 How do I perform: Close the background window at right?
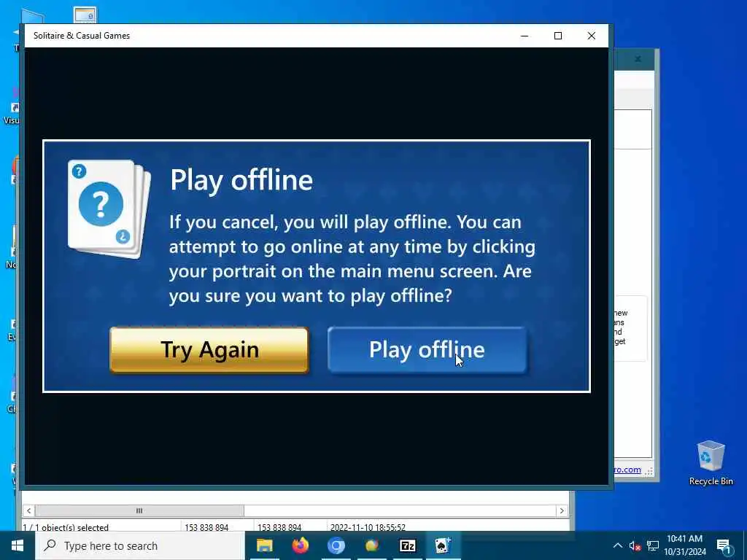pos(638,59)
